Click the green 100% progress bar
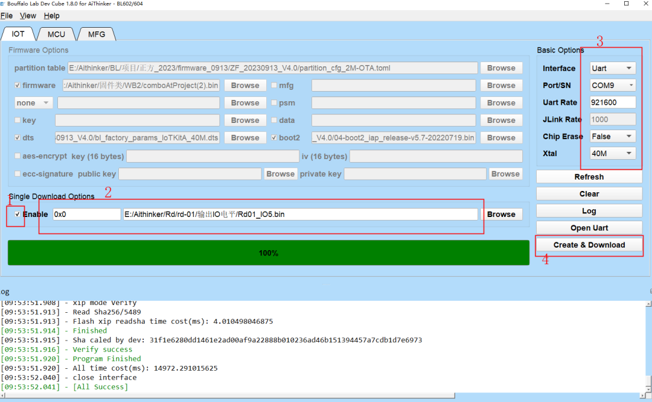The height and width of the screenshot is (402, 652). point(269,253)
